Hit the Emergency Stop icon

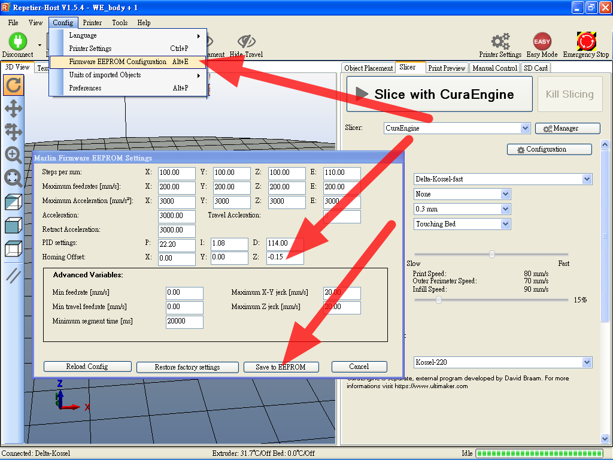point(586,41)
